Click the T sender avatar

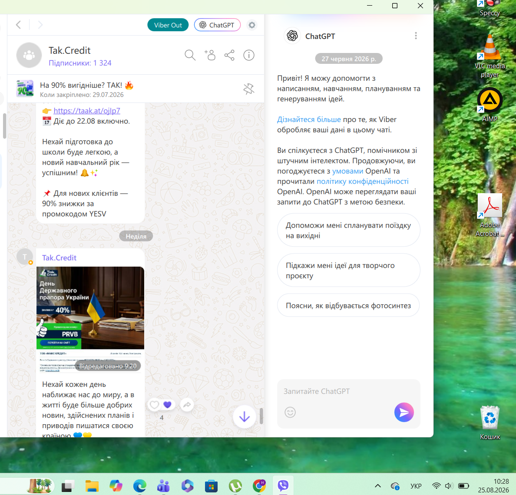[x=25, y=257]
